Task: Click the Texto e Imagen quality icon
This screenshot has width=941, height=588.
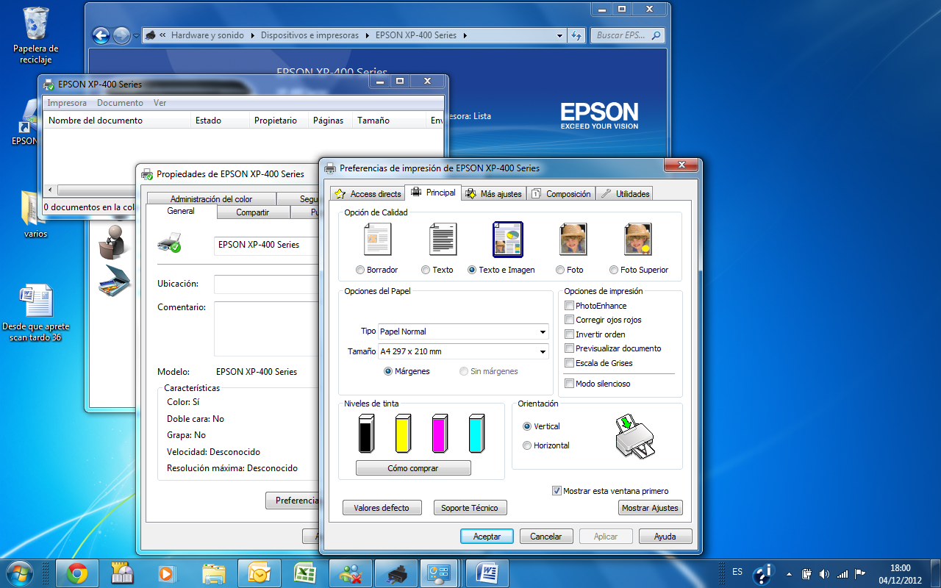Action: [x=507, y=240]
